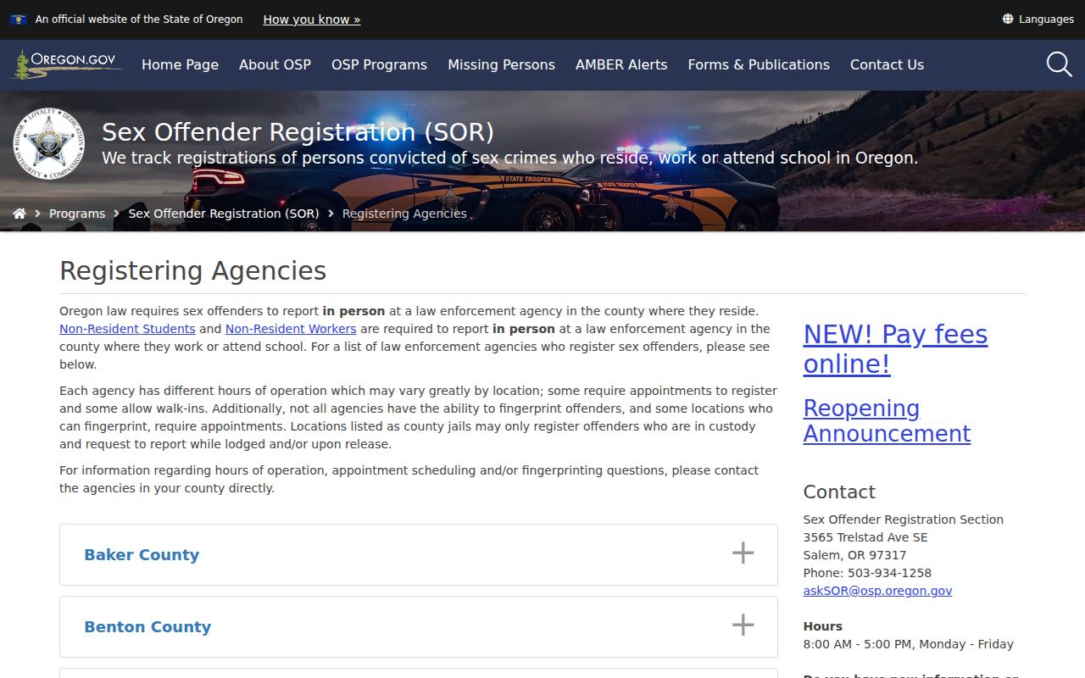Open the Benton County heading
This screenshot has width=1085, height=678.
click(x=147, y=627)
